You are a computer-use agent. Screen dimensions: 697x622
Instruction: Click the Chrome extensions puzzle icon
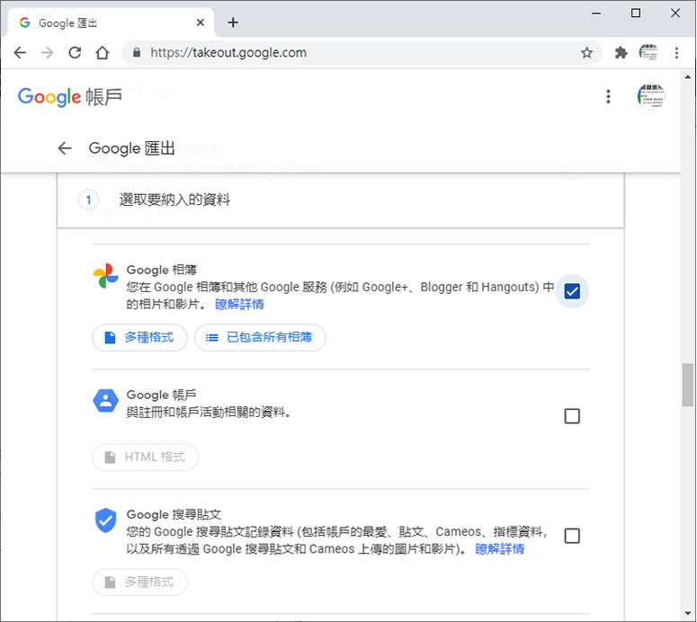click(621, 53)
